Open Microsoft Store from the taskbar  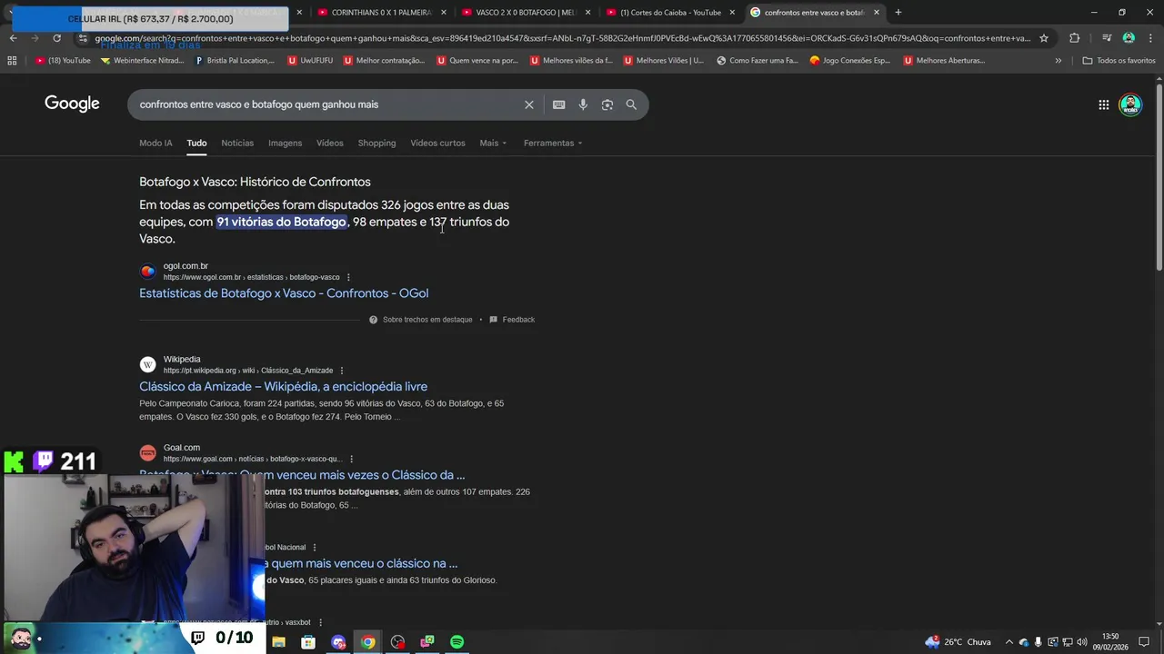(308, 642)
